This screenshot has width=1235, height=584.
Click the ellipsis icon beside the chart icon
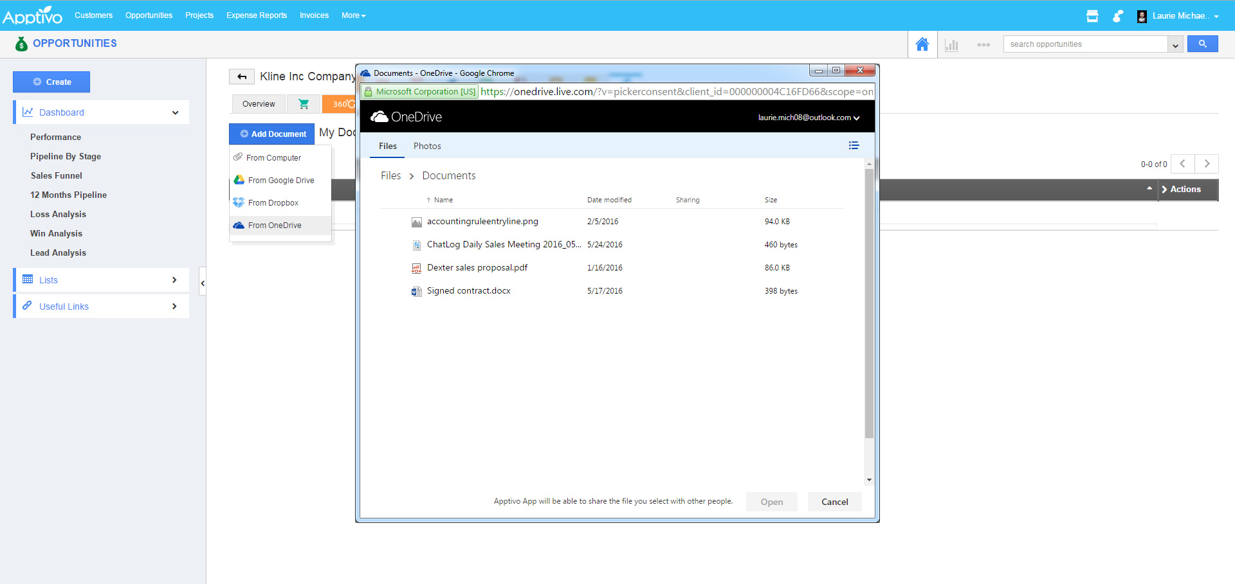(x=983, y=45)
